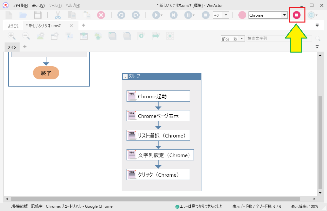Viewport: 327px width, 211px height.
Task: Click the stop execution square icon
Action: point(206,15)
